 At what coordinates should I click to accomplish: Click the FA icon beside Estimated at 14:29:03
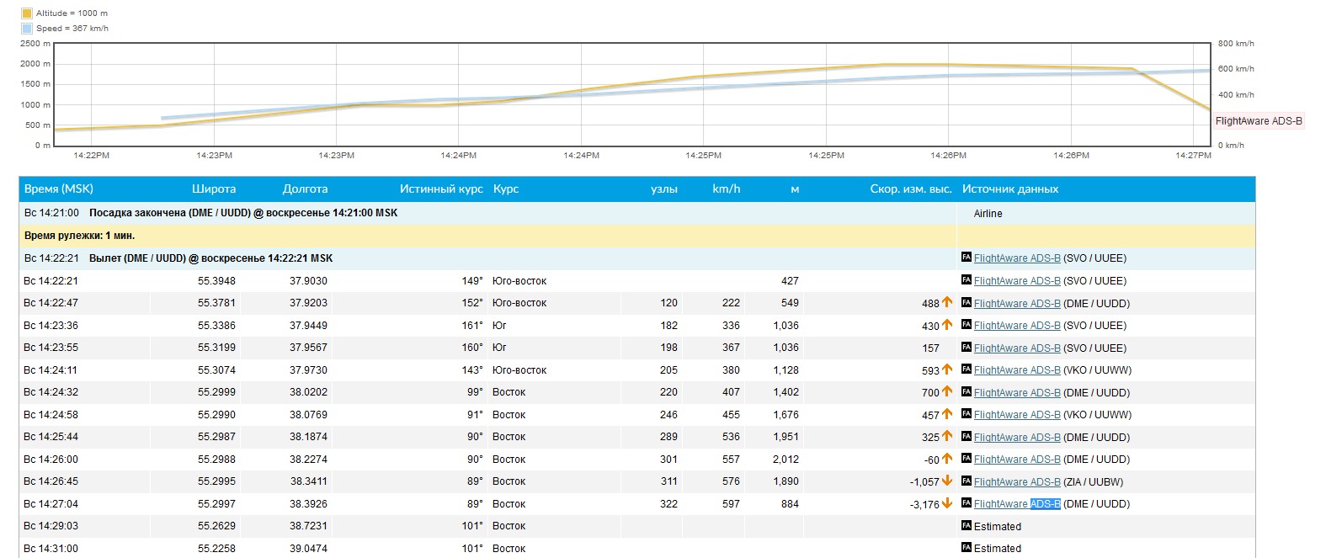coord(967,526)
